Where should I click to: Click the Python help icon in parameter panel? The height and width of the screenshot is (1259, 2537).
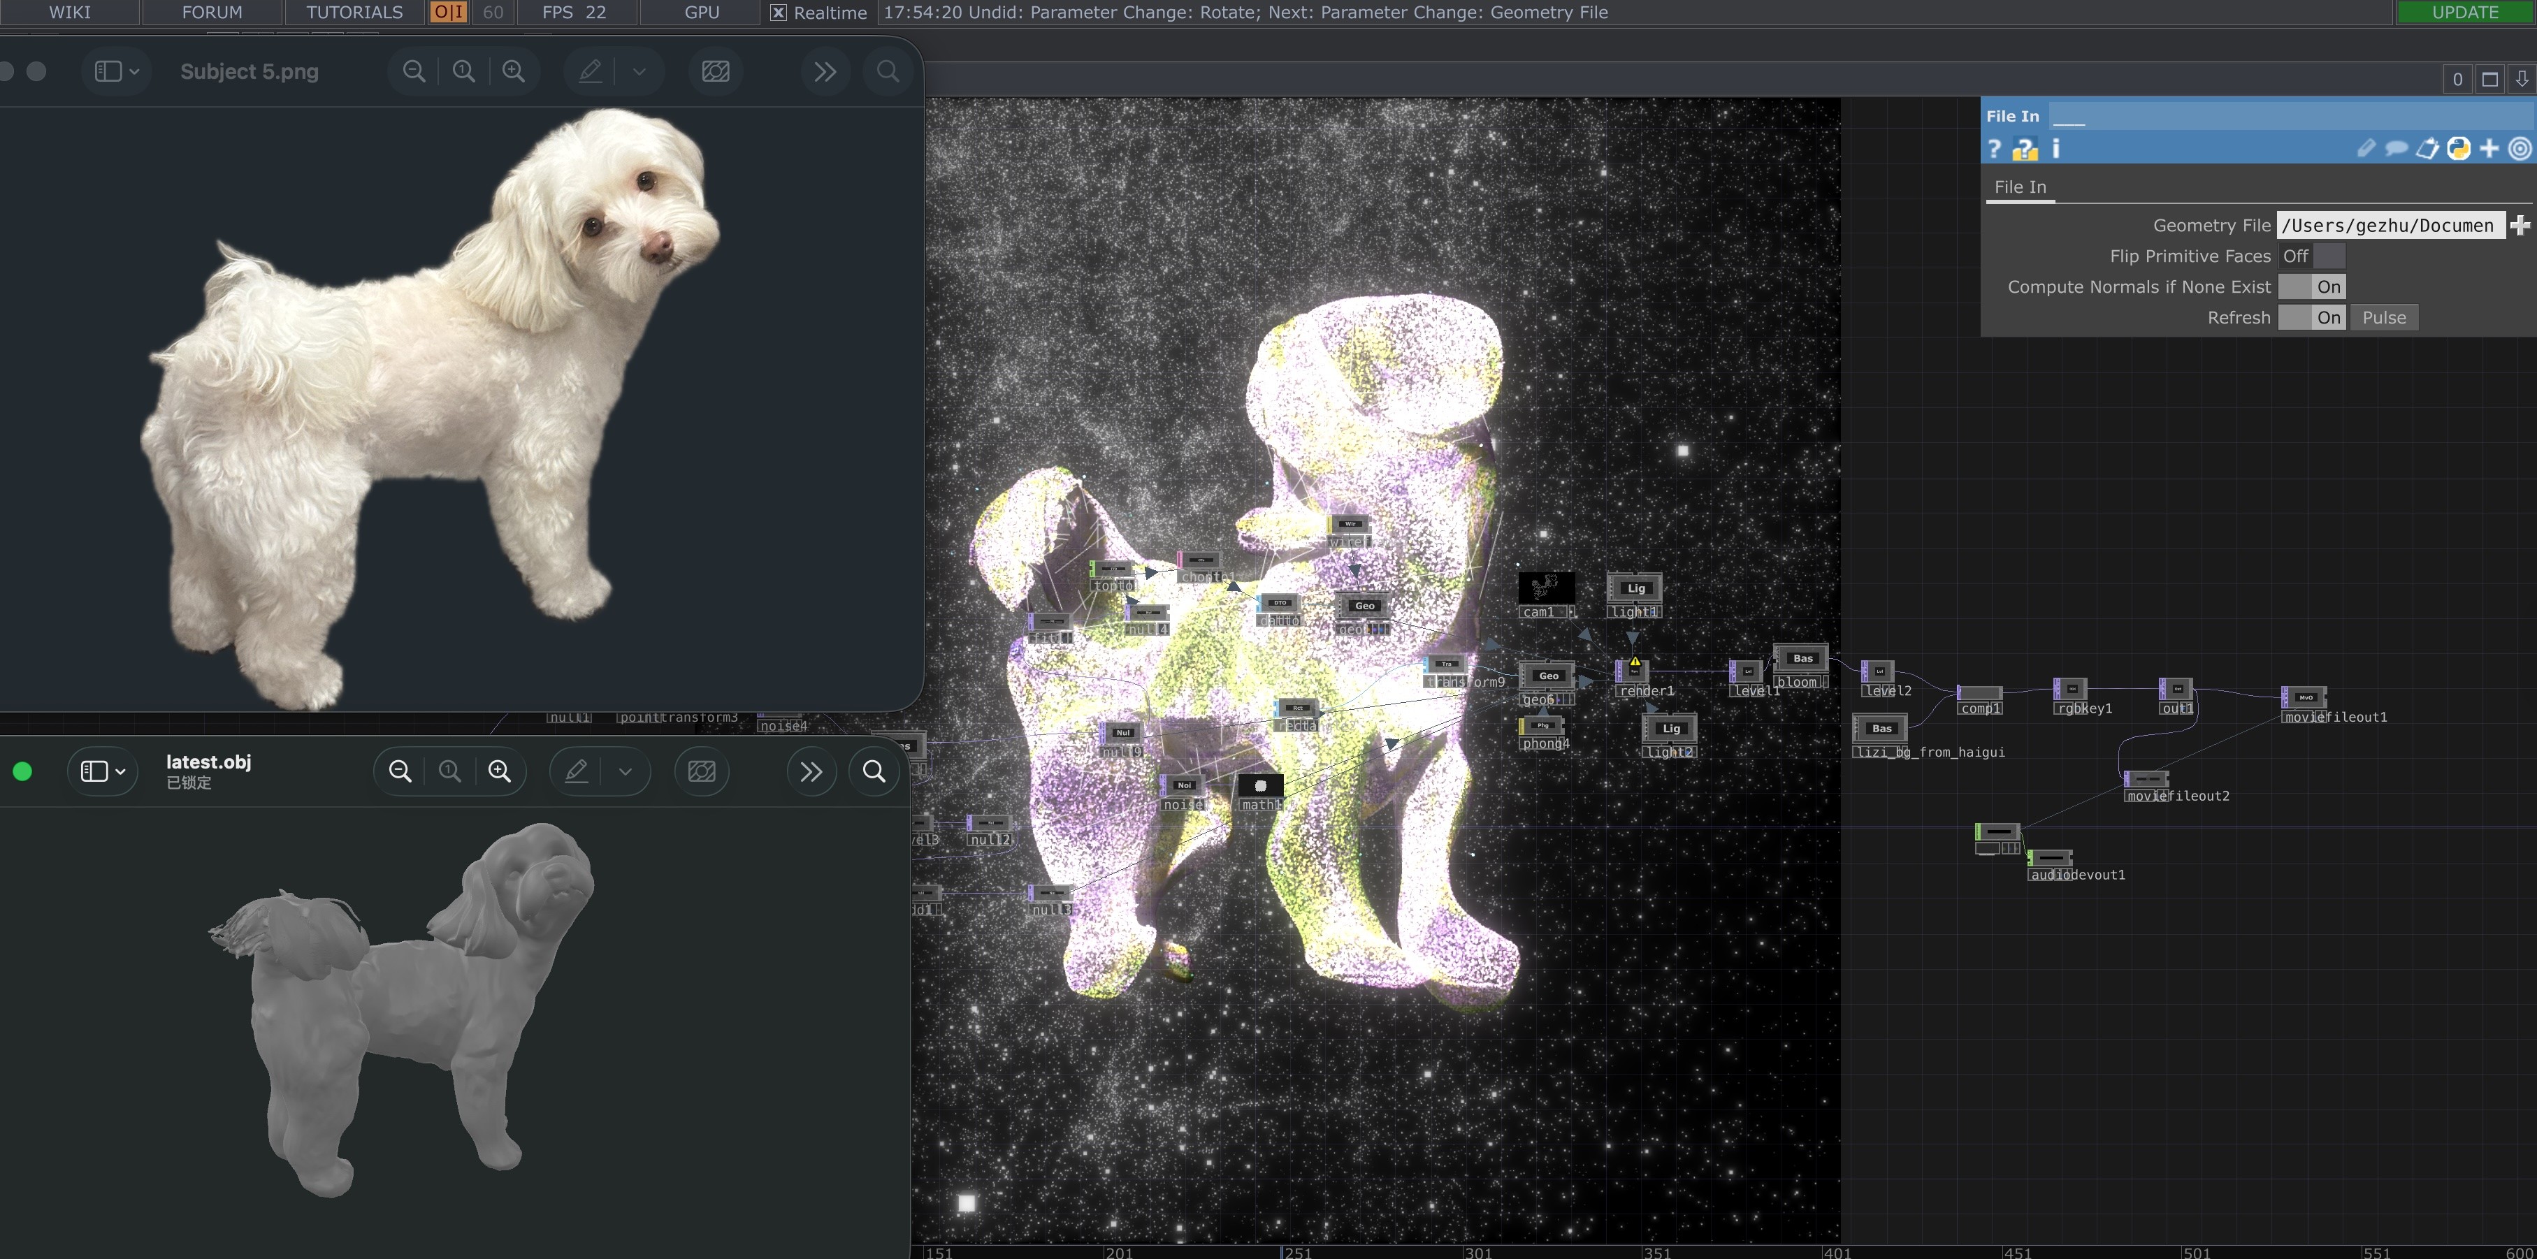2025,149
